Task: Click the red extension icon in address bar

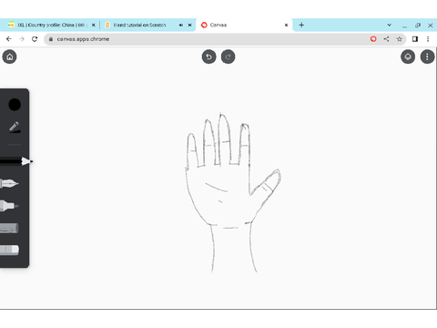Action: (373, 39)
